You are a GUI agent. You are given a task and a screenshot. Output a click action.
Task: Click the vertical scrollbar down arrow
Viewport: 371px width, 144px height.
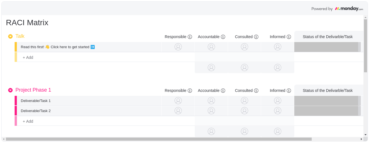click(365, 135)
